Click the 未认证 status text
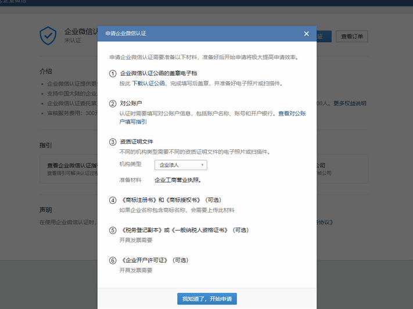The image size is (413, 309). click(x=73, y=40)
